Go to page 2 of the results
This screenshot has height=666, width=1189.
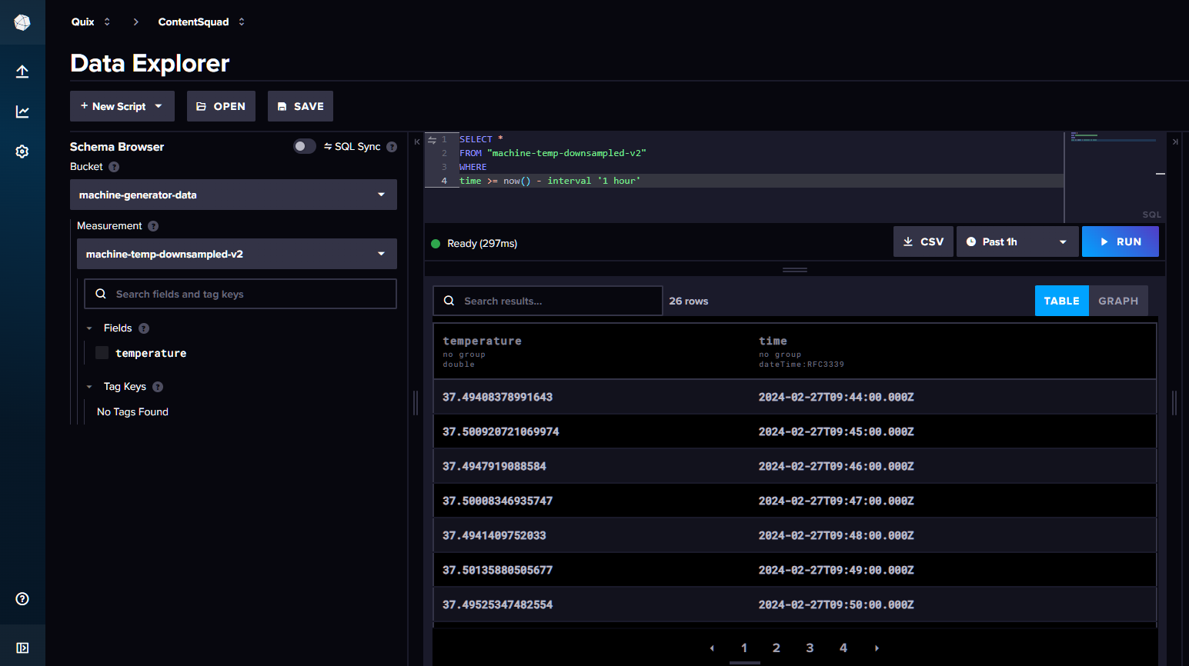tap(776, 648)
